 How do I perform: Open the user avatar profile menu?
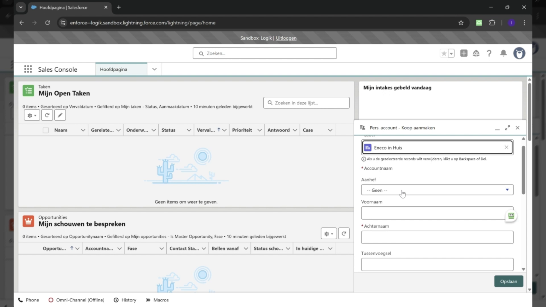[x=519, y=53]
